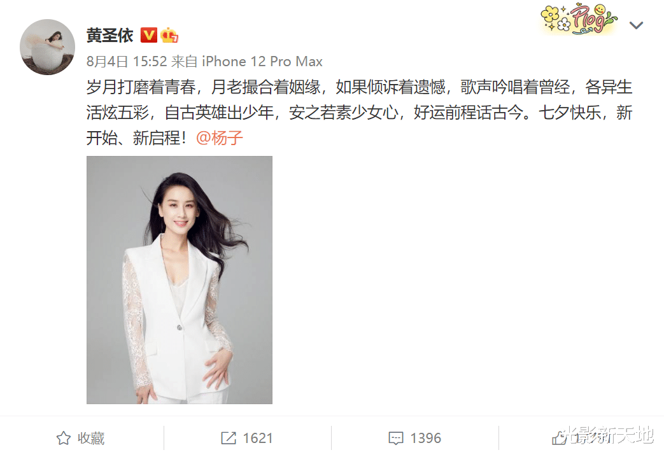Expand the post options chevron
664x457 pixels.
click(636, 25)
